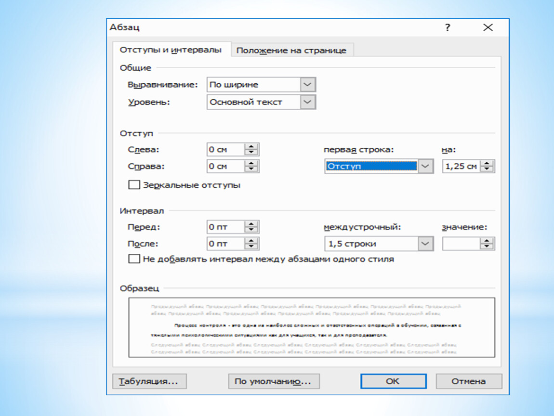Click the Табуляция button
Screen dimensions: 554x416
(x=149, y=381)
